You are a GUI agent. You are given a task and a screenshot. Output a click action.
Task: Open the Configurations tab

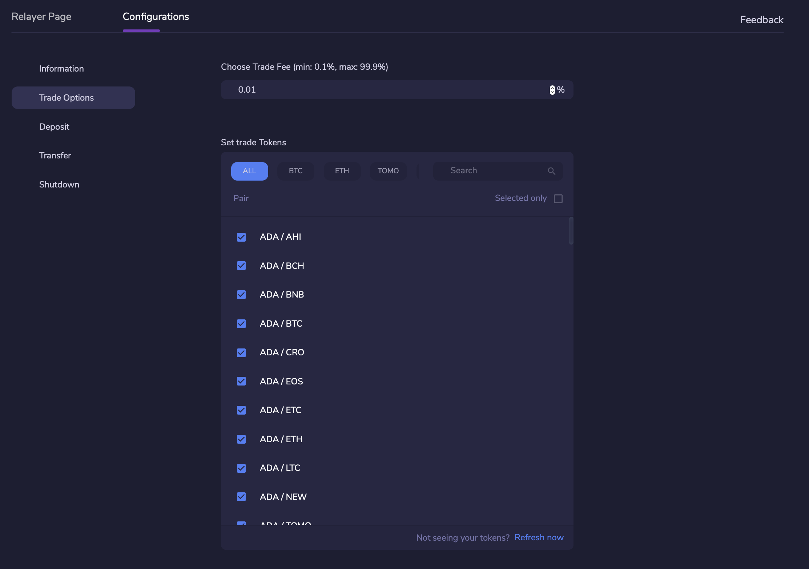point(156,17)
